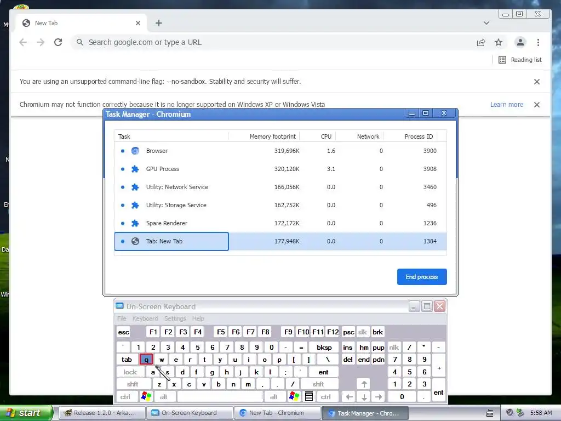The image size is (561, 421).
Task: Select Utility: Storage Service row
Action: 280,205
